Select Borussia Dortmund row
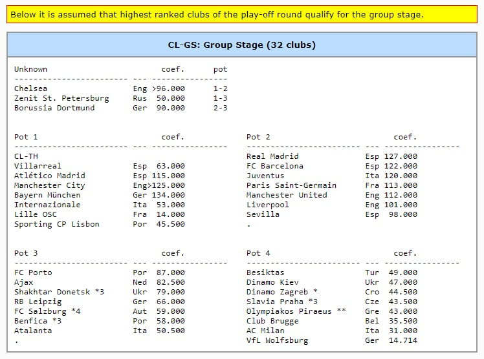This screenshot has width=484, height=359. coord(121,108)
